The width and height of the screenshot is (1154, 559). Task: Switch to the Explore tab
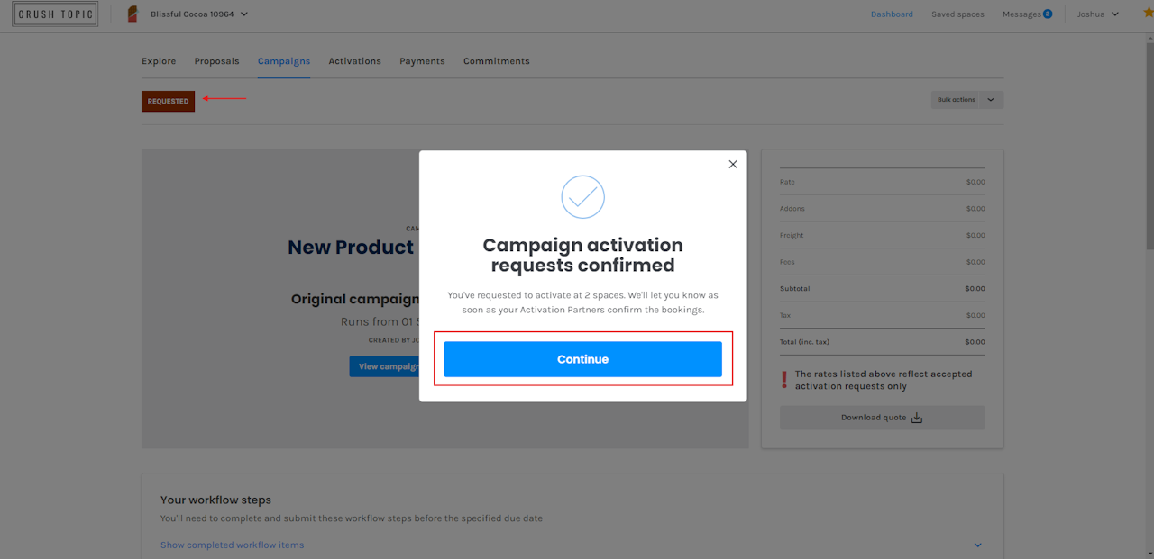coord(159,61)
